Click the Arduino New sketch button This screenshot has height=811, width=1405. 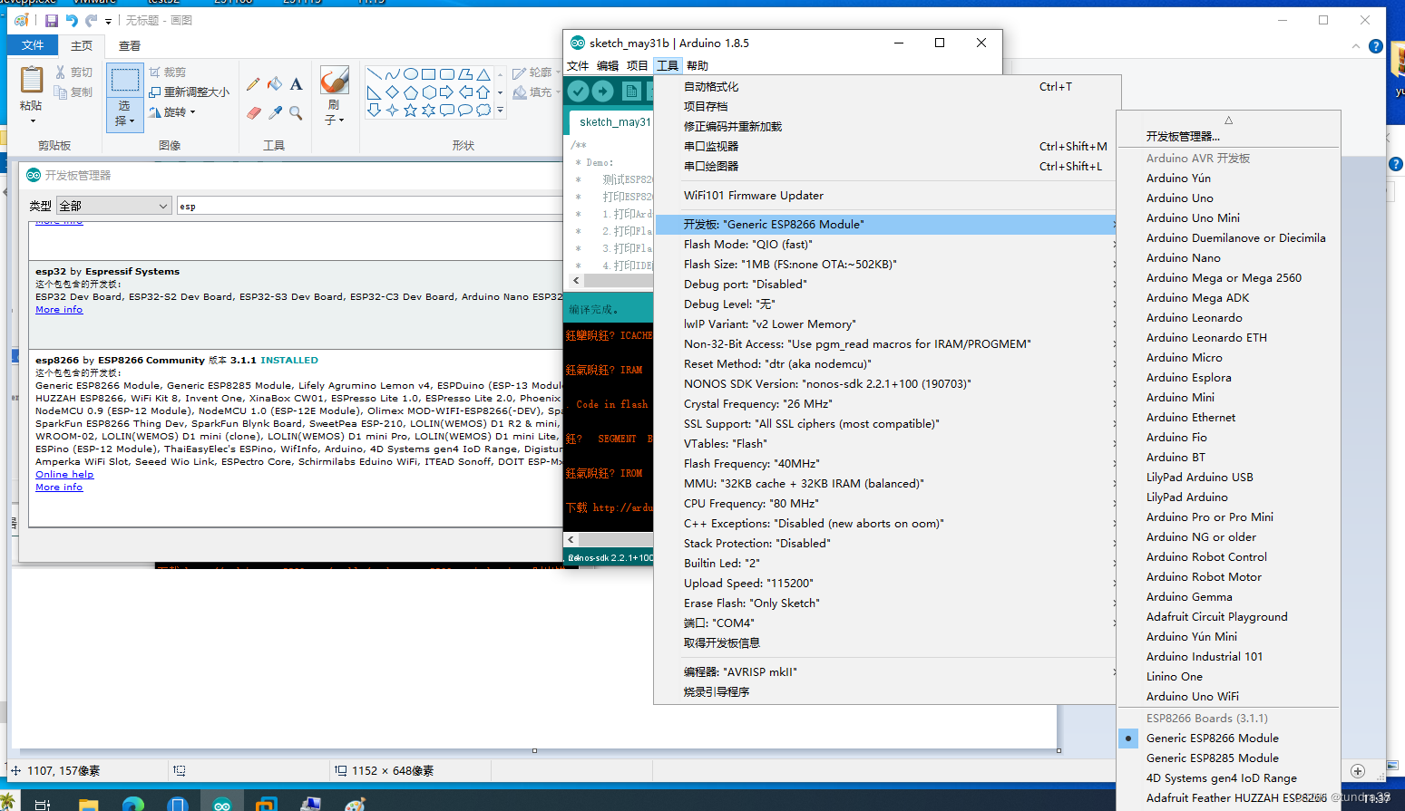632,91
